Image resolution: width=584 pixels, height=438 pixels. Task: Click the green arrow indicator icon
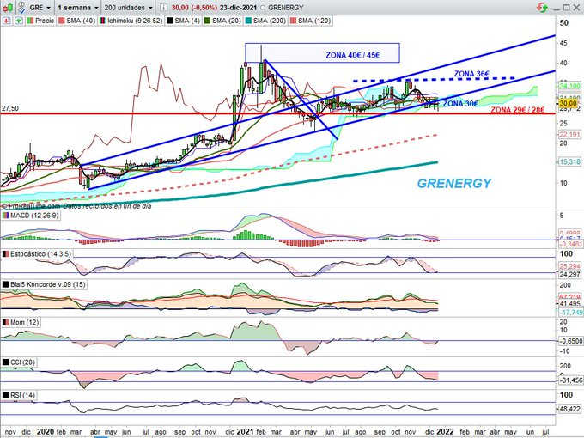pos(19,21)
